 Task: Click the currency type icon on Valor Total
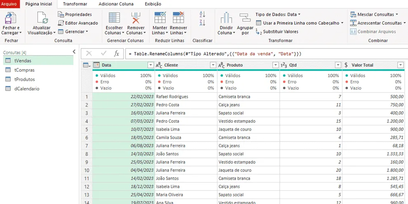(346, 65)
